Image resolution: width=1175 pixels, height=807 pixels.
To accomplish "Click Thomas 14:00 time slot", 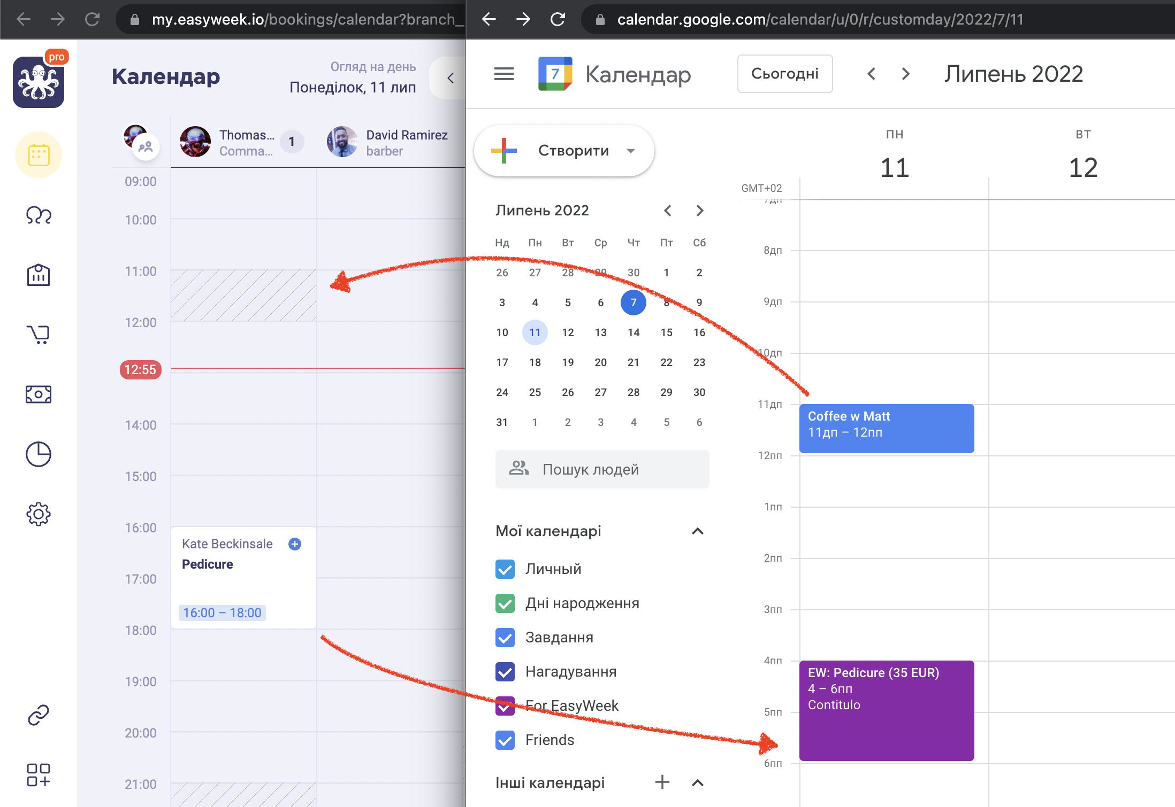I will pyautogui.click(x=244, y=450).
